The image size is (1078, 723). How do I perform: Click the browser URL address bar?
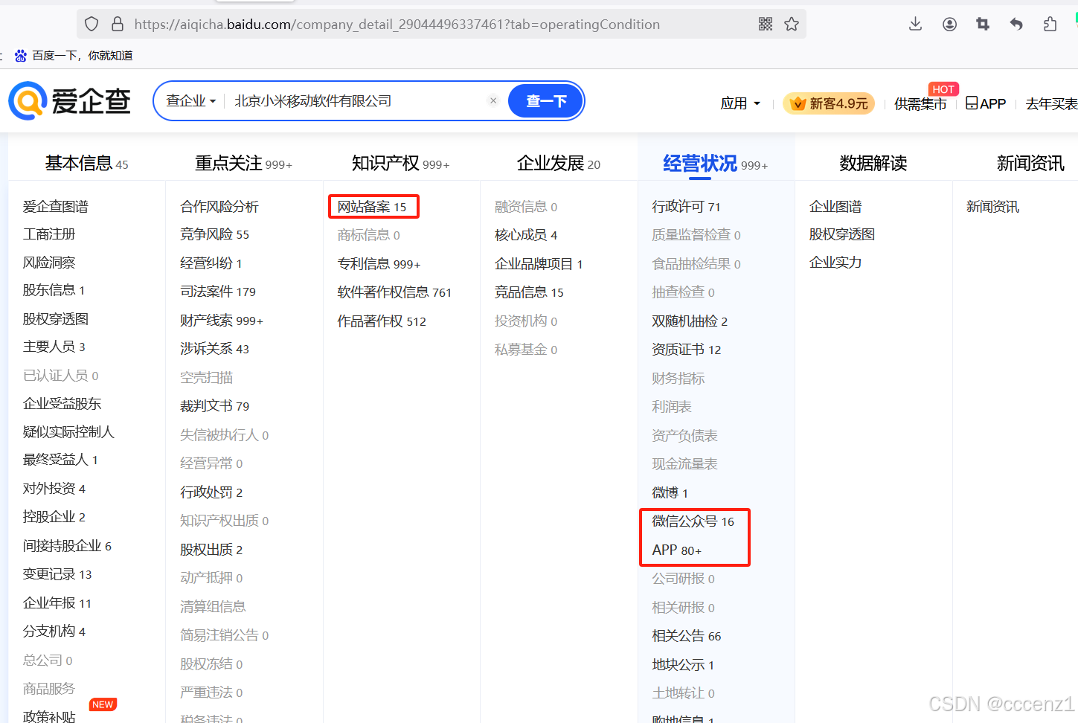click(x=440, y=25)
